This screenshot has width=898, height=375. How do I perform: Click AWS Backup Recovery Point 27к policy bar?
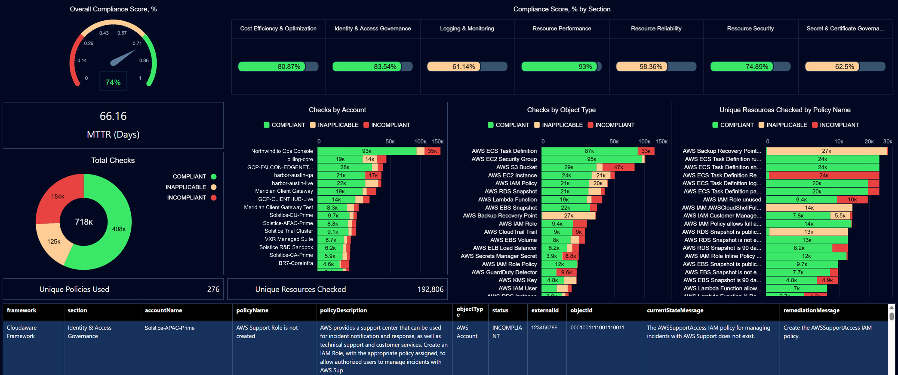pyautogui.click(x=826, y=151)
